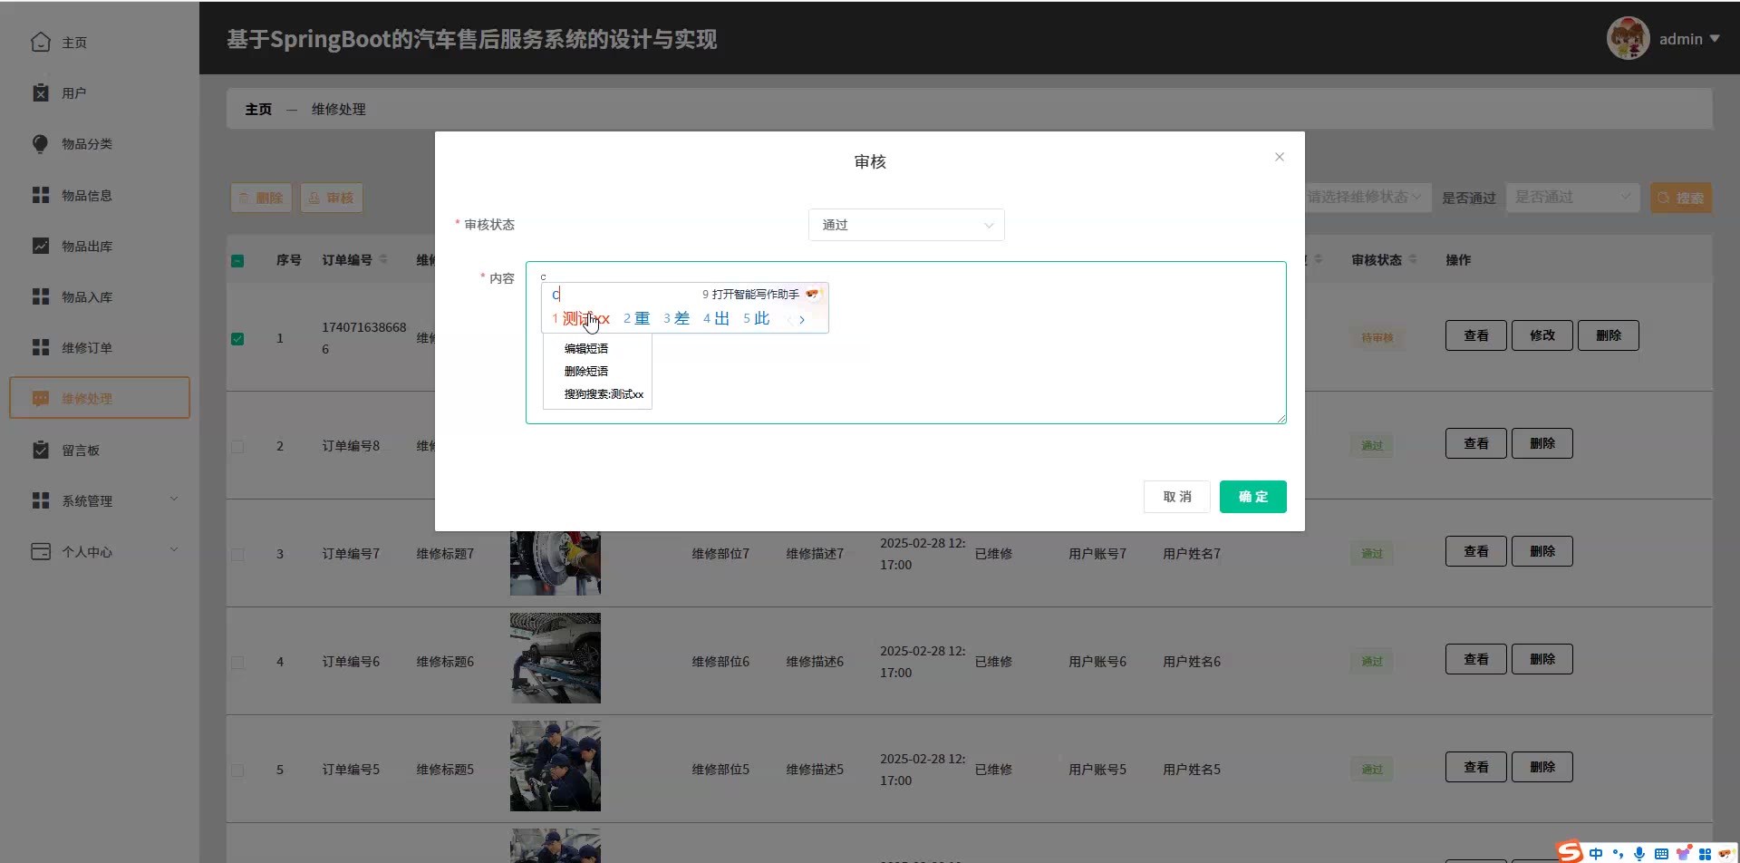Screen dimensions: 1740x863
Task: Check the checkbox for row 3 订单编号7
Action: tap(237, 554)
